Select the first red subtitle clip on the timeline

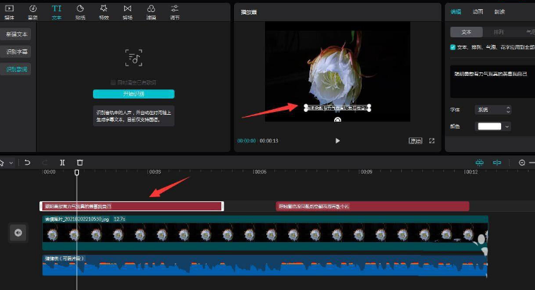tap(132, 206)
